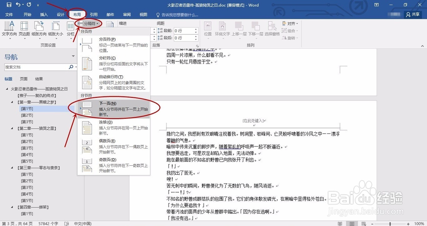This screenshot has width=427, height=226.
Task: Click the 搜索文档 search field
Action: [x=36, y=67]
